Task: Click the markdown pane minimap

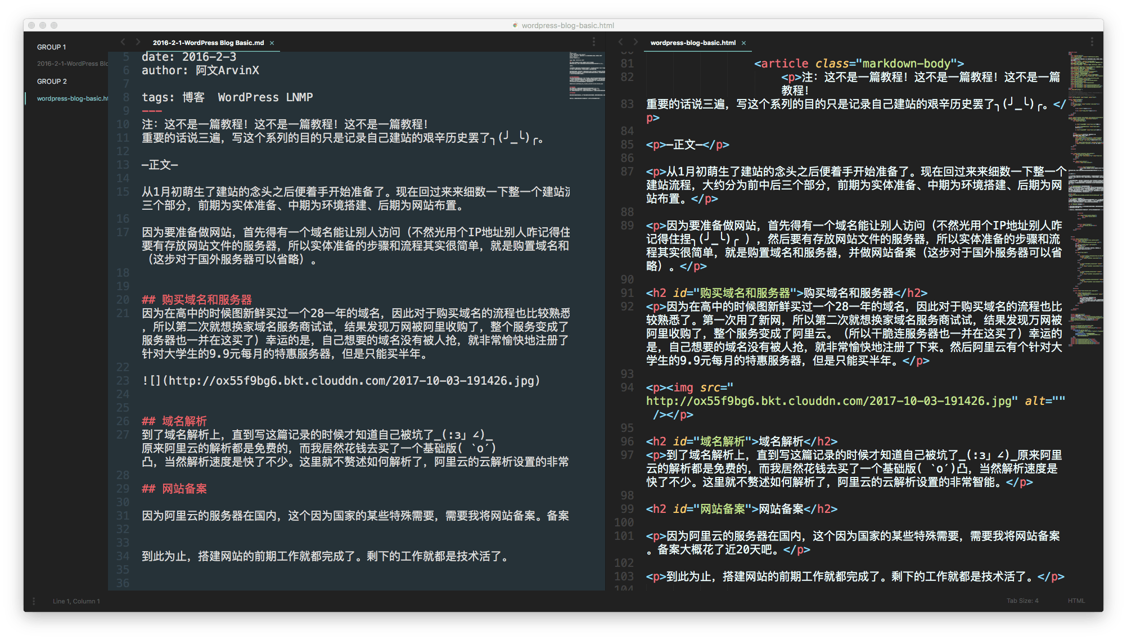Action: 587,76
